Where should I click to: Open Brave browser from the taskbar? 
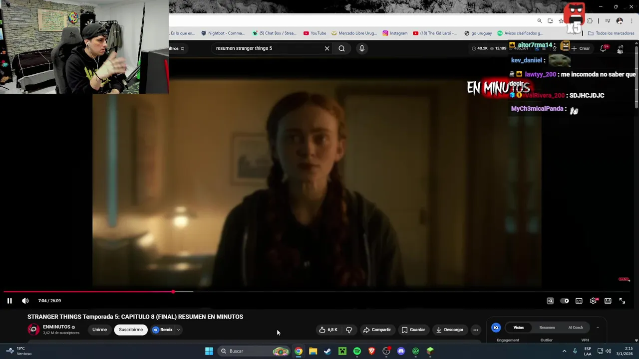[x=371, y=351]
